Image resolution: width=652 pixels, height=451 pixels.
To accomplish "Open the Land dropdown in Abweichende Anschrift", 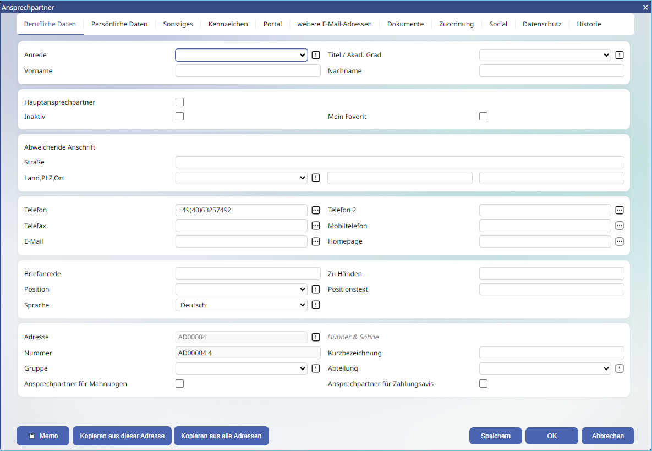I will tap(242, 178).
